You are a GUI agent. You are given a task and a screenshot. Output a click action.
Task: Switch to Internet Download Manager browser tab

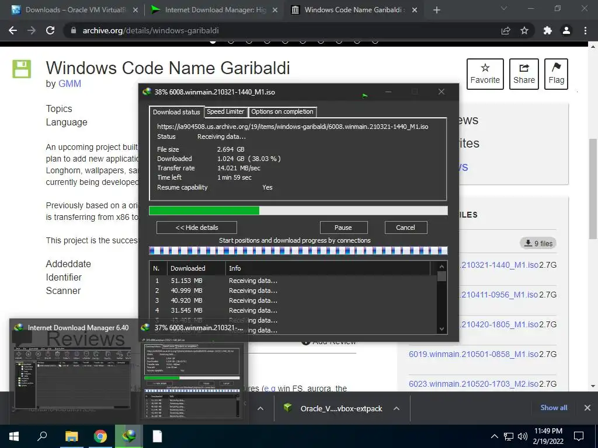pos(214,10)
